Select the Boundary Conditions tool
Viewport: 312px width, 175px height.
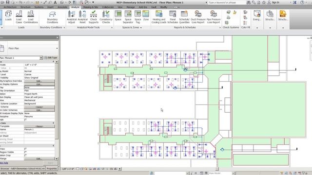(52, 17)
